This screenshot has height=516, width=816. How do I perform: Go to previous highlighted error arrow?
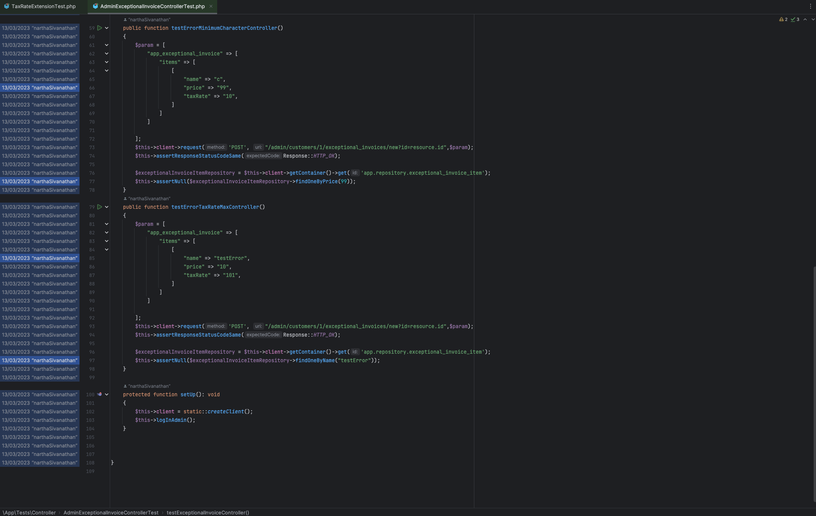click(805, 19)
